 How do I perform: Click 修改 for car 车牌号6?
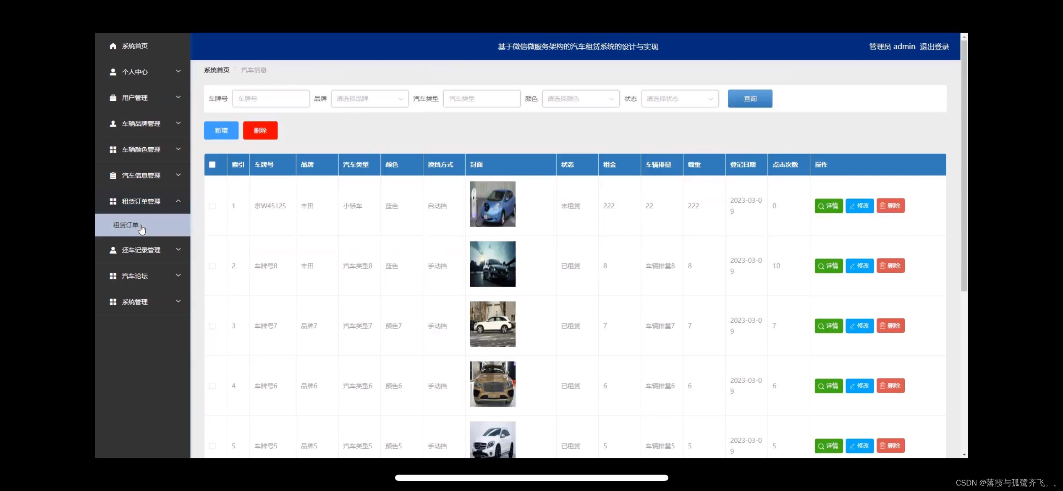click(x=859, y=386)
